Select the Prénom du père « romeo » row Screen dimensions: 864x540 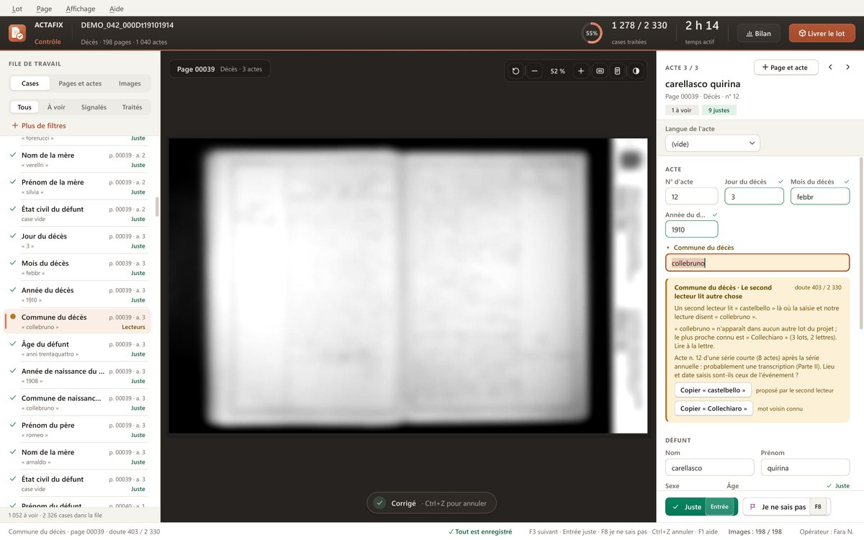[x=78, y=430]
